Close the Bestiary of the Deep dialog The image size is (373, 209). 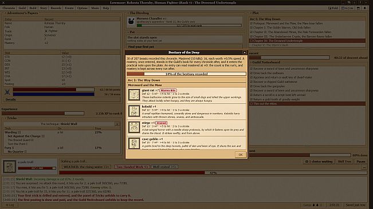(245, 53)
